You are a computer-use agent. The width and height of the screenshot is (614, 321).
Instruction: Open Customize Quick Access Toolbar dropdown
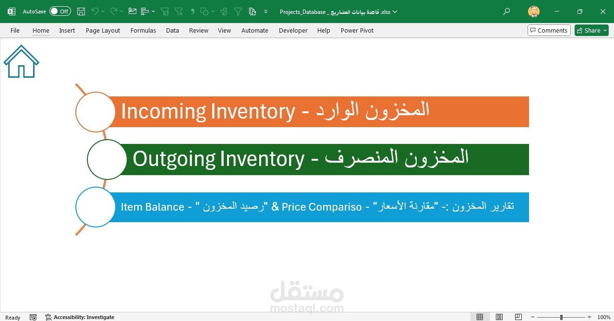(x=266, y=11)
